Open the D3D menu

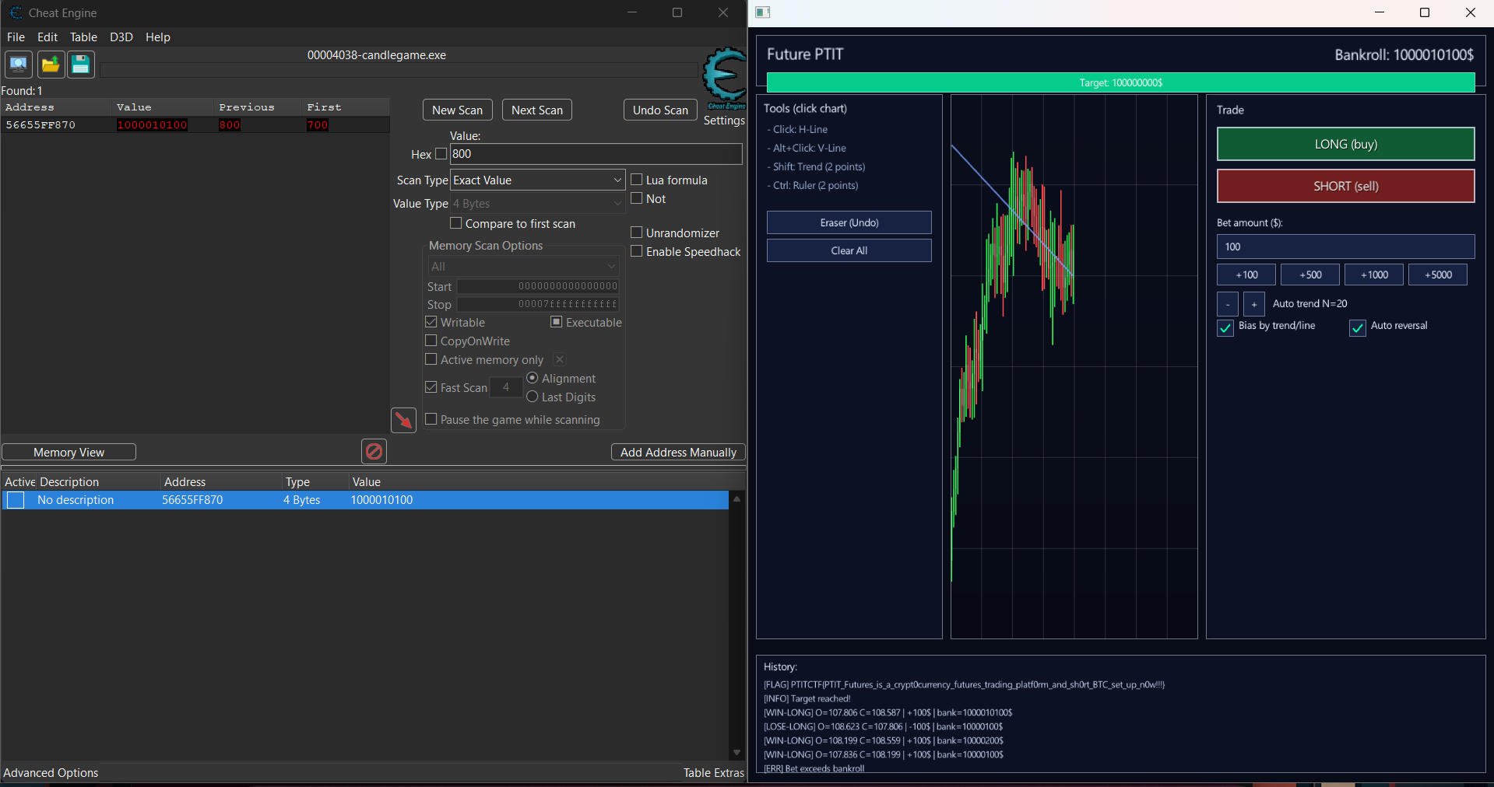pos(121,37)
